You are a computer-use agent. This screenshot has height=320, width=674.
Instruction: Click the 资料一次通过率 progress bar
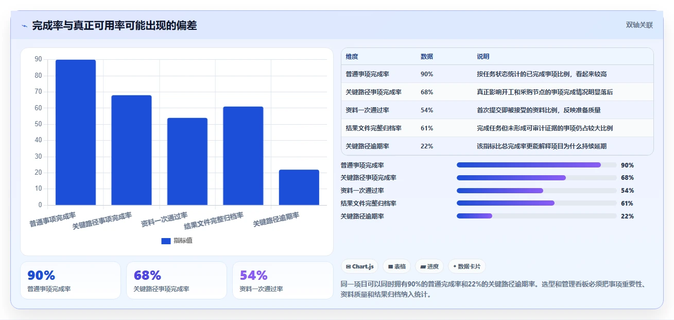coord(537,191)
